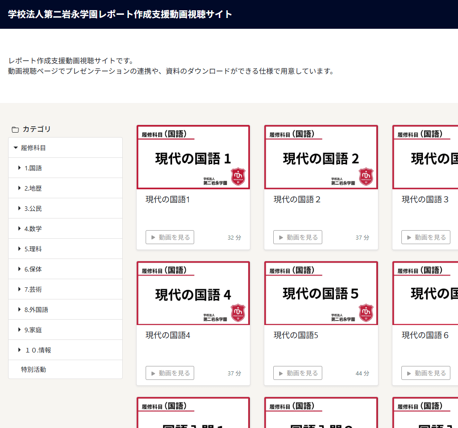Screen dimensions: 458x428
Task: Open the １０.情報 category
Action: (38, 350)
